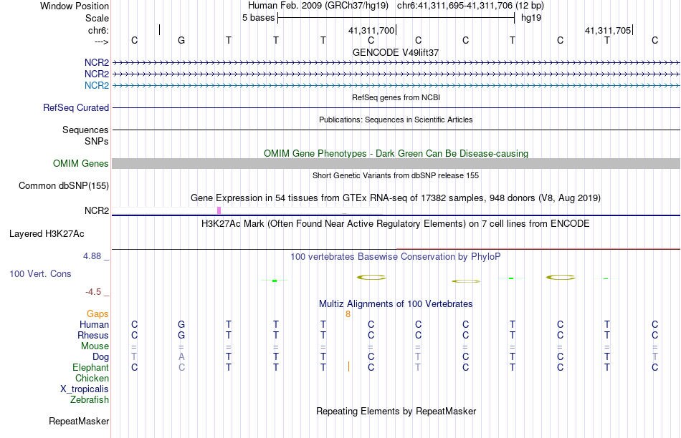The width and height of the screenshot is (681, 438).
Task: Select the Sequences track label
Action: click(85, 130)
